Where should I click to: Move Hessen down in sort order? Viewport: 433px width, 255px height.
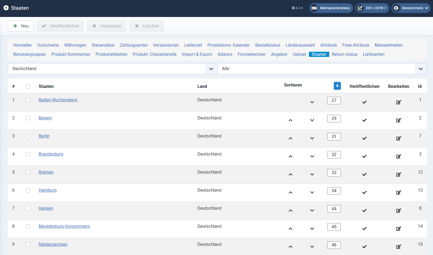(x=312, y=211)
